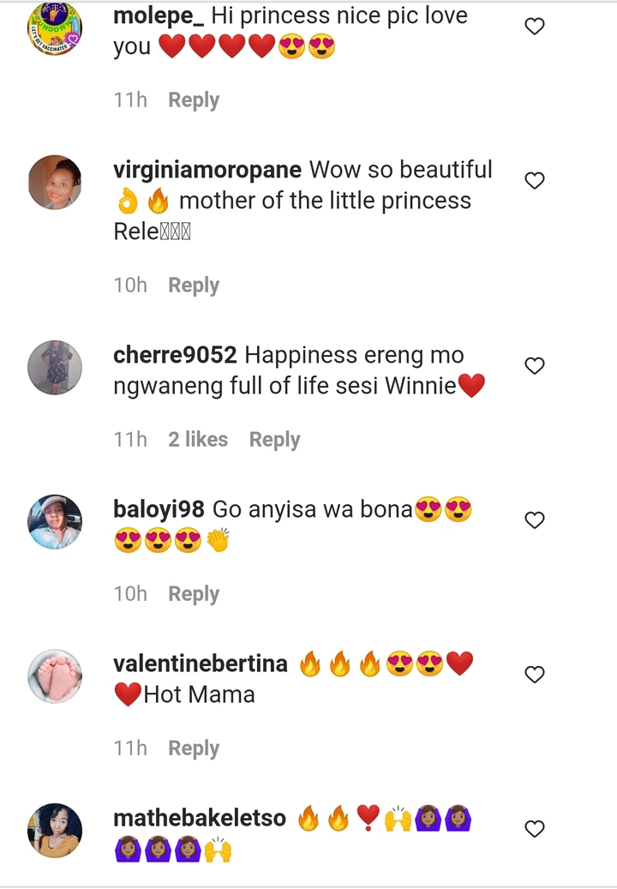
Task: Open mathebakeletso's profile avatar
Action: click(x=55, y=831)
